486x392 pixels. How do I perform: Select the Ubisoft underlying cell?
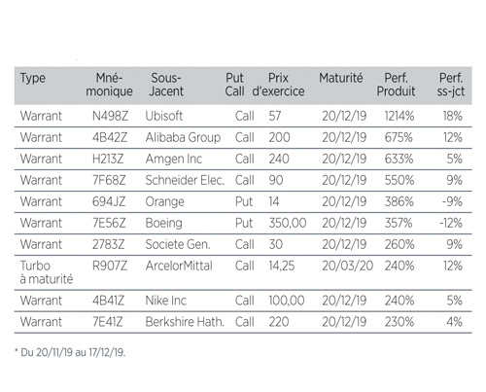[x=164, y=116]
